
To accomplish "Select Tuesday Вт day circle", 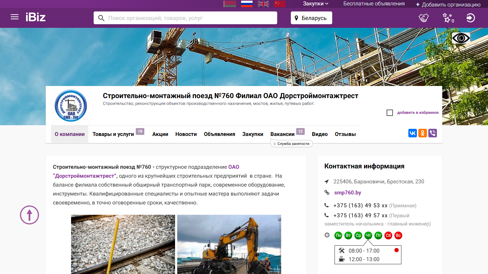I will (348, 235).
